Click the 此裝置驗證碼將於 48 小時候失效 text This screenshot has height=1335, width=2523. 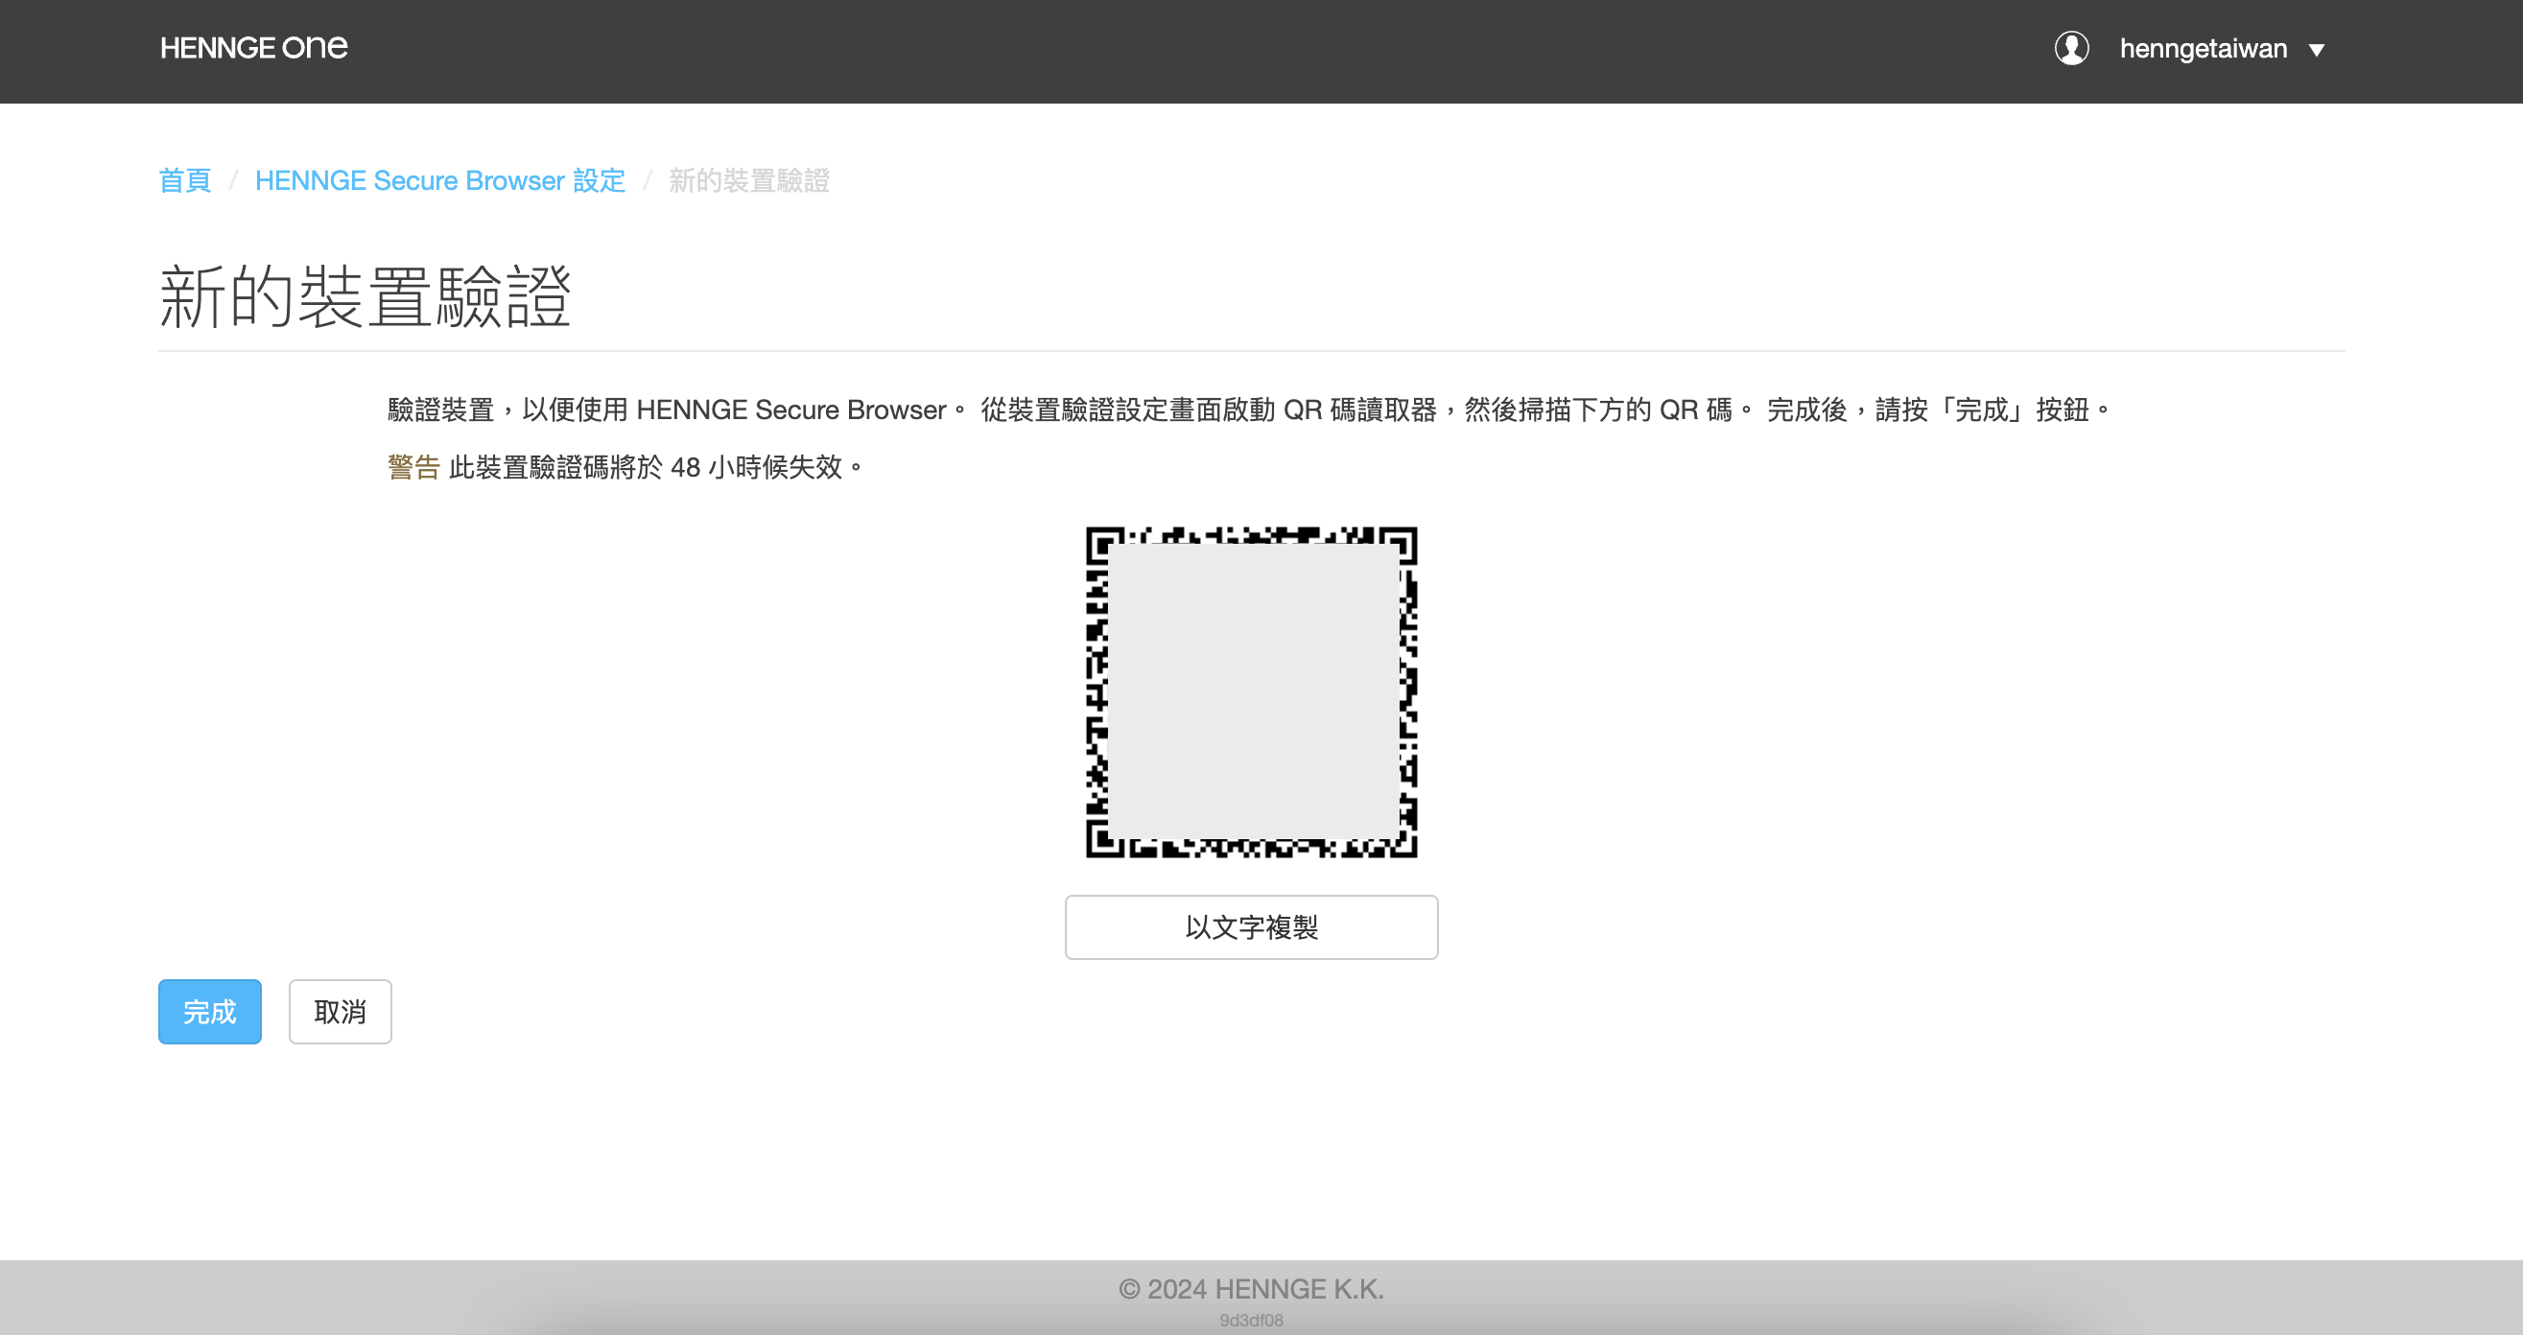coord(656,467)
